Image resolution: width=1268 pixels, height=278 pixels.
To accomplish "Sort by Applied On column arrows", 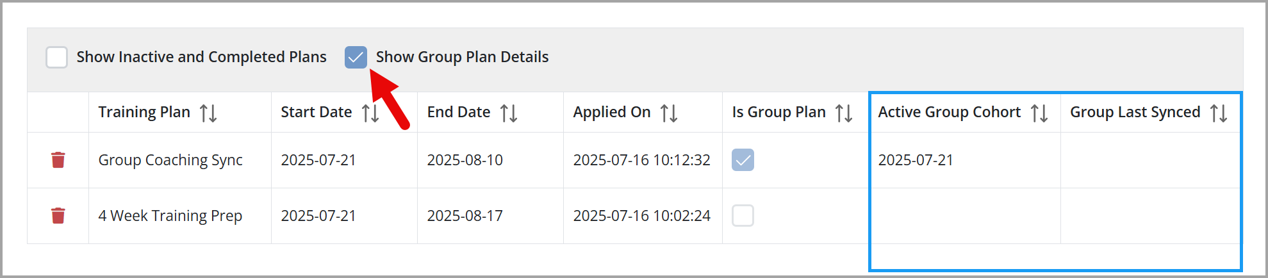I will point(669,113).
